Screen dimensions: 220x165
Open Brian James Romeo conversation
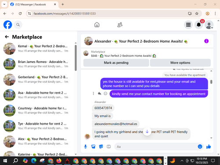38,64
